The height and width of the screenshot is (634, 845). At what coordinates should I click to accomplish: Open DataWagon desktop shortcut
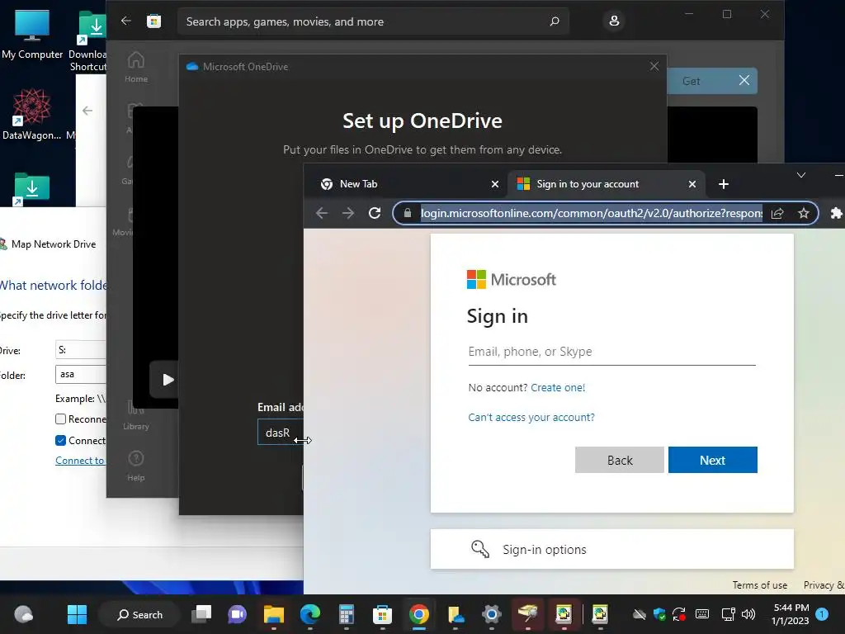[x=31, y=114]
